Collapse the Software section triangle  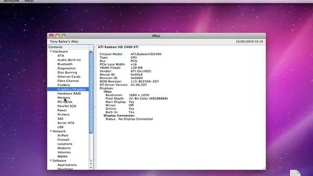[51, 161]
